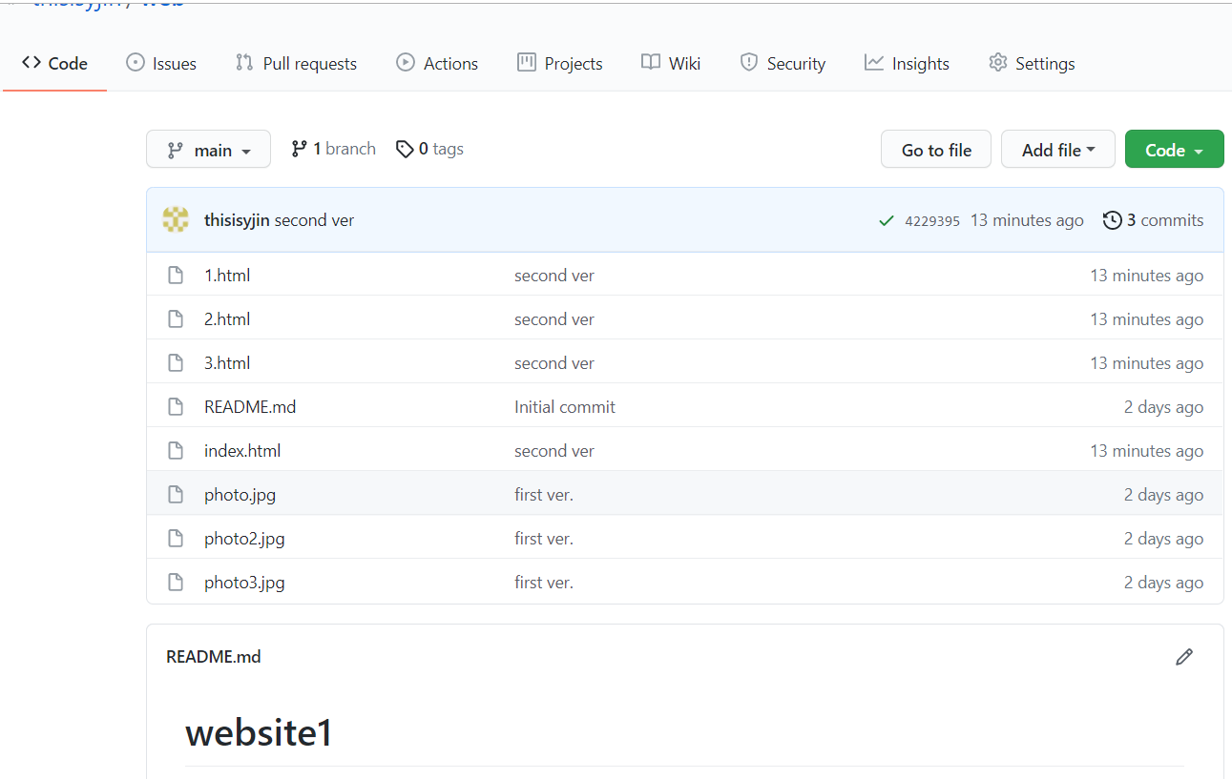Expand the green Code dropdown button
The height and width of the screenshot is (779, 1232).
pyautogui.click(x=1174, y=150)
